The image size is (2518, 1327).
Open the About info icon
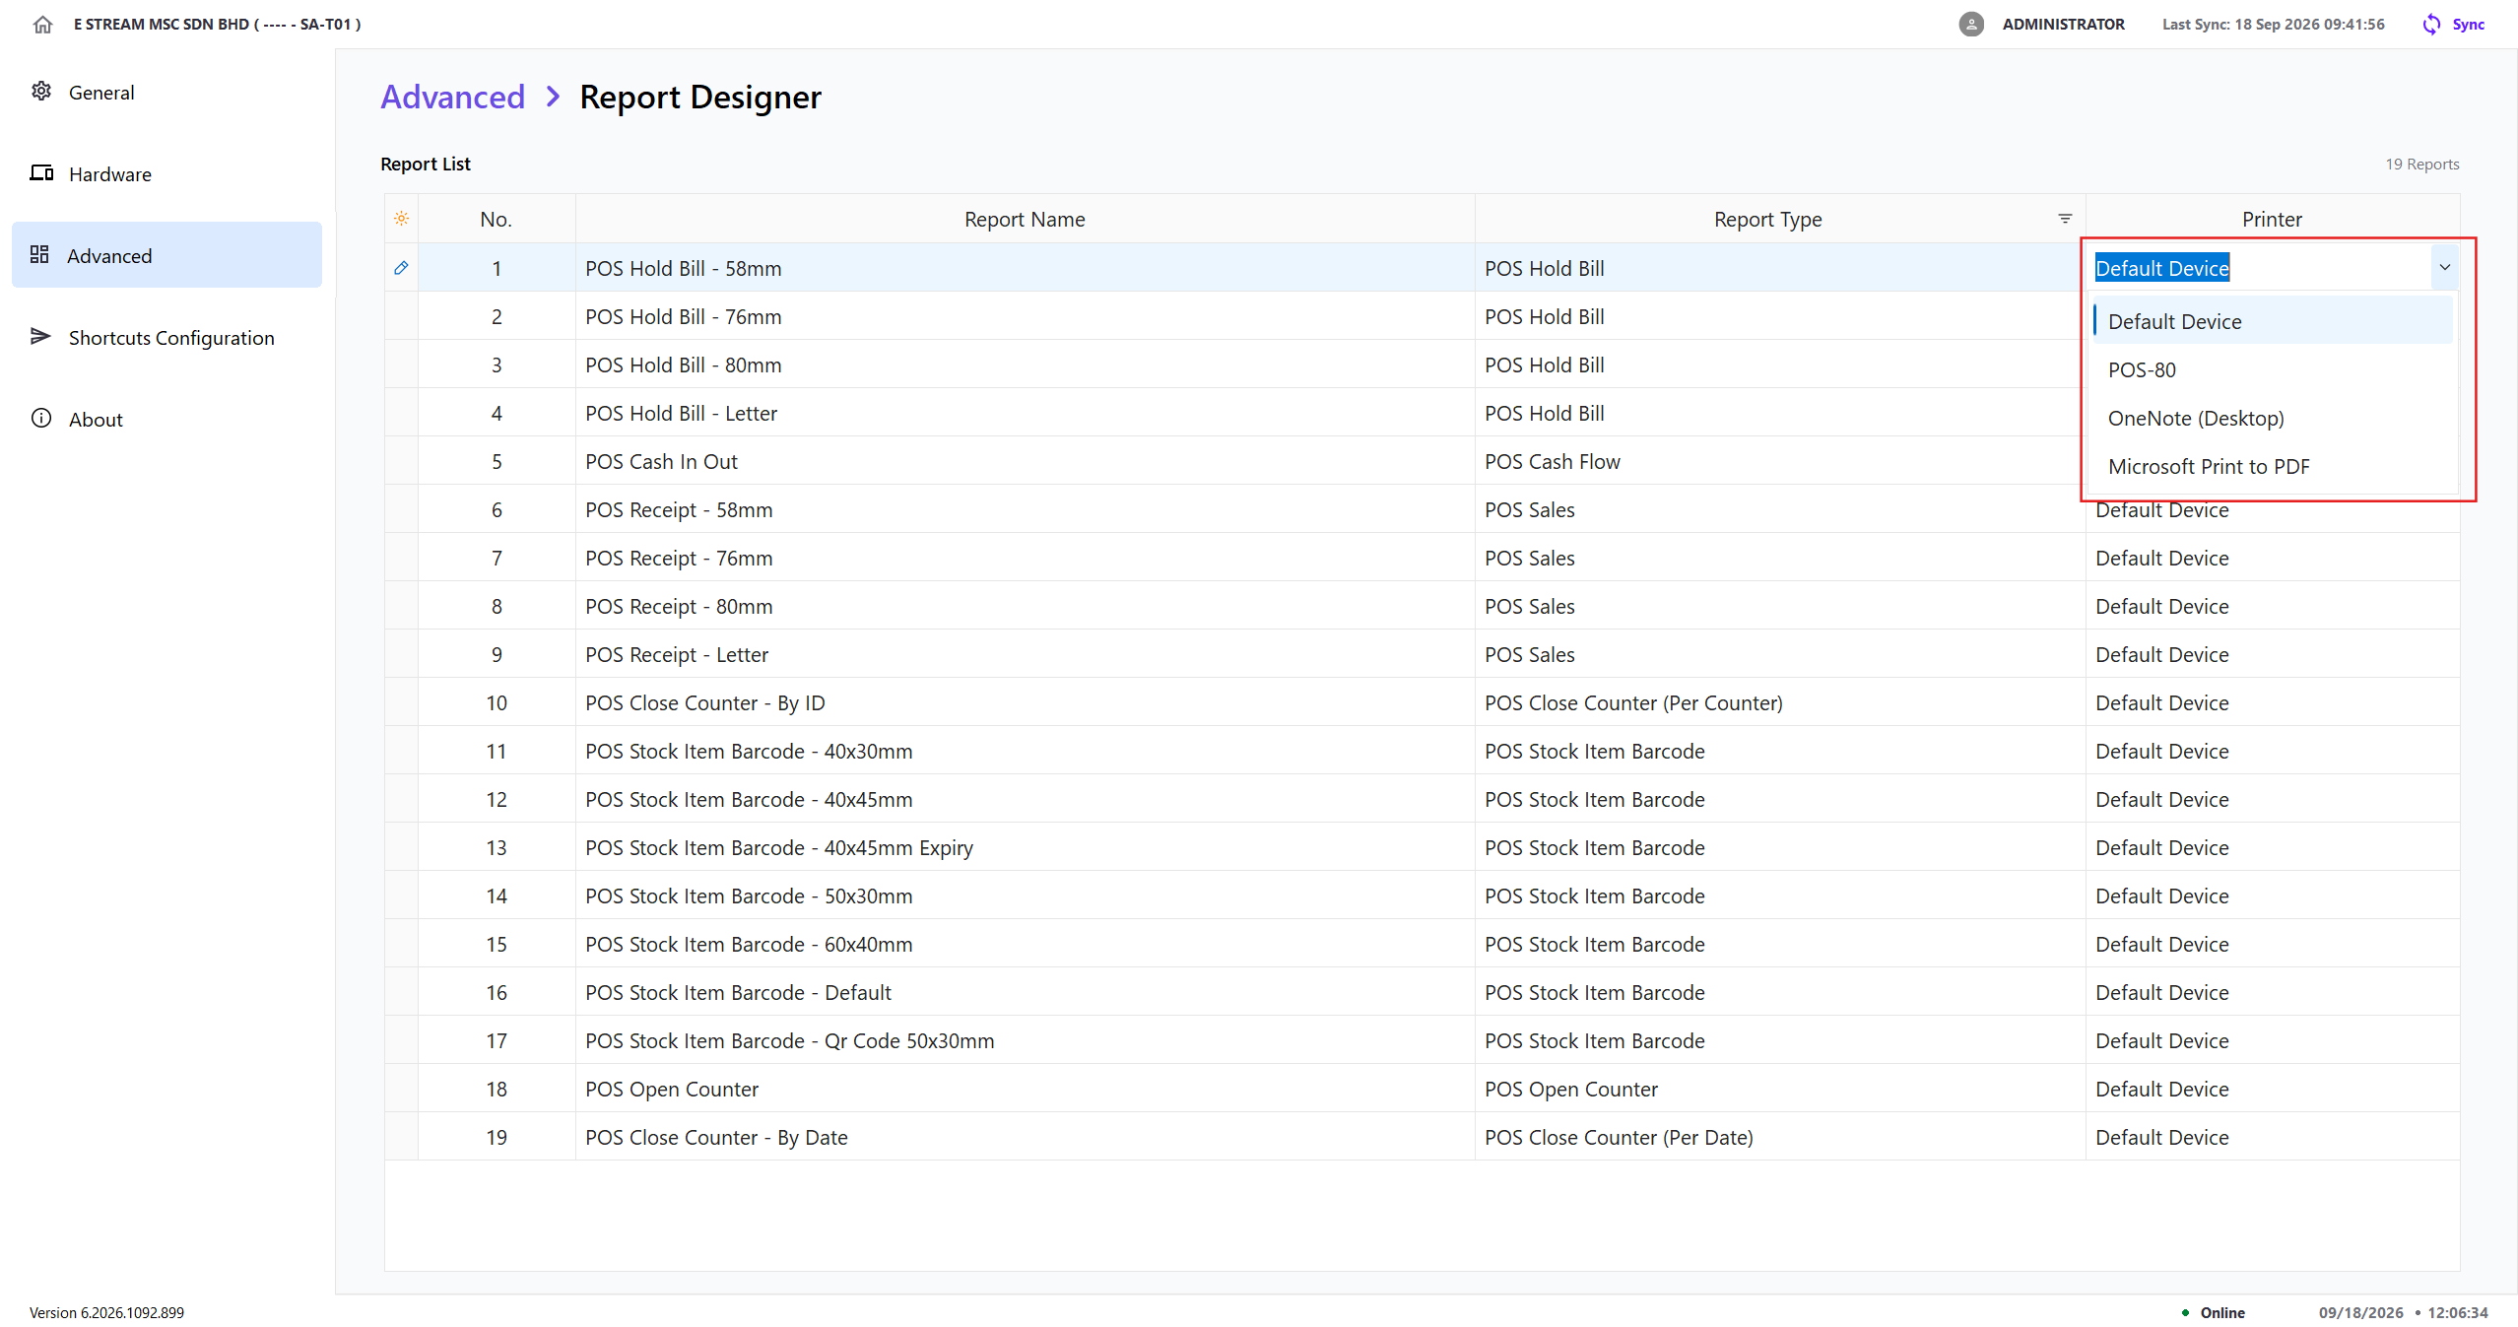41,419
